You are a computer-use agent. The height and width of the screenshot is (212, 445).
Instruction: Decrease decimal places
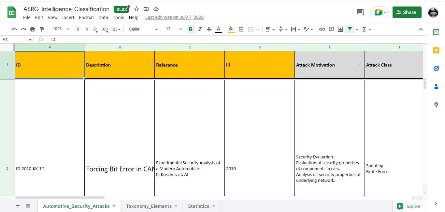[x=95, y=29]
